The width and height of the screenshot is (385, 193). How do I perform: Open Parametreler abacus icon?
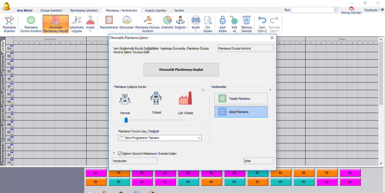point(109,23)
